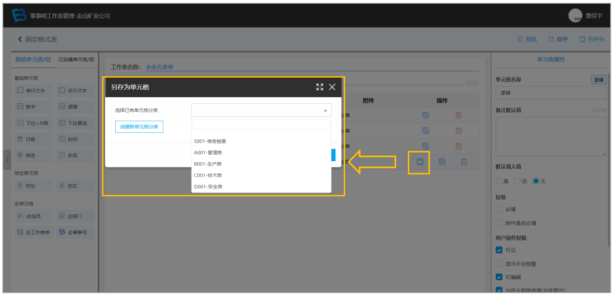
Task: Expand the save-as dialog to fullscreen
Action: pos(320,87)
